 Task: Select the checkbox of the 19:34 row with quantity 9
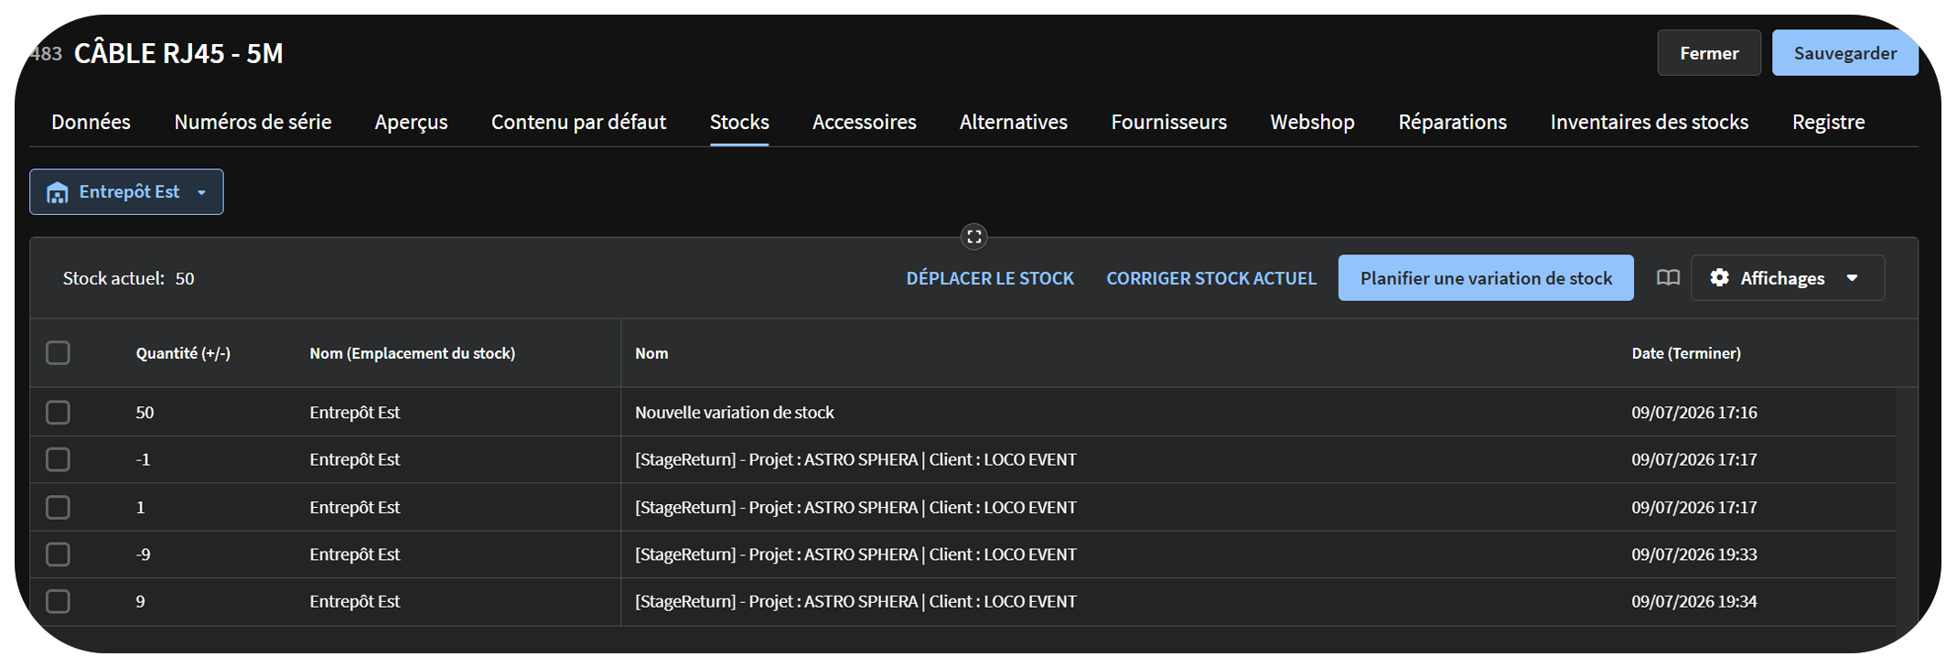(x=58, y=601)
